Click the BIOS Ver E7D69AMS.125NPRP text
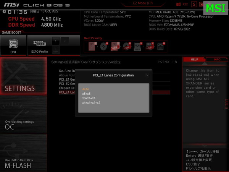Viewport: 229px width, 172px height. pyautogui.click(x=171, y=25)
